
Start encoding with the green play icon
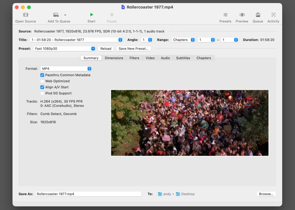92,15
